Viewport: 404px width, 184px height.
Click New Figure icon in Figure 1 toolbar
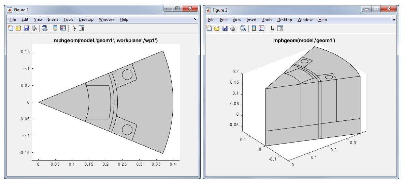(11, 28)
